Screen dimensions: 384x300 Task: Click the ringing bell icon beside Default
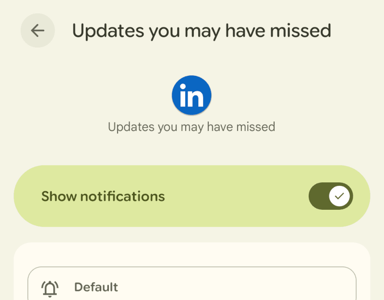[50, 288]
